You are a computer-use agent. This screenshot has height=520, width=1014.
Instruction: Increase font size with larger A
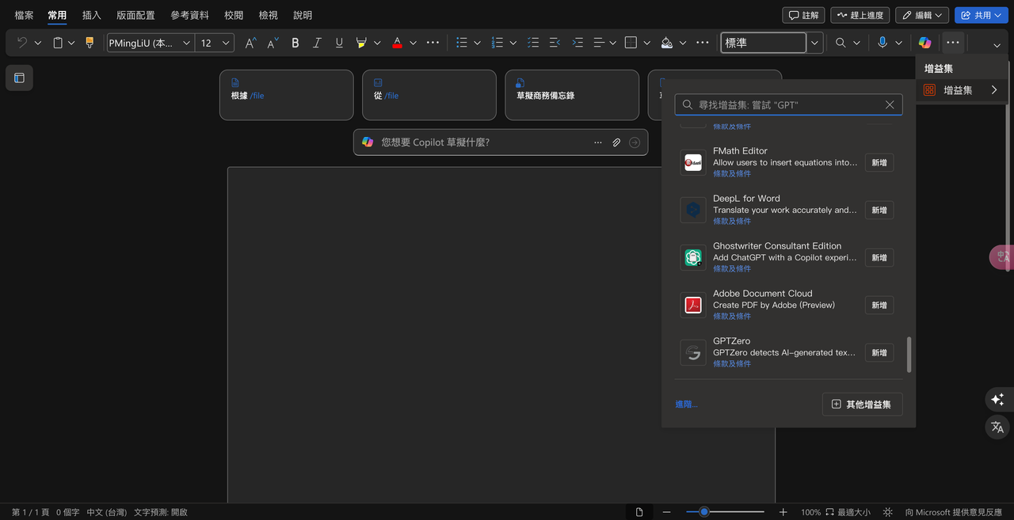250,43
